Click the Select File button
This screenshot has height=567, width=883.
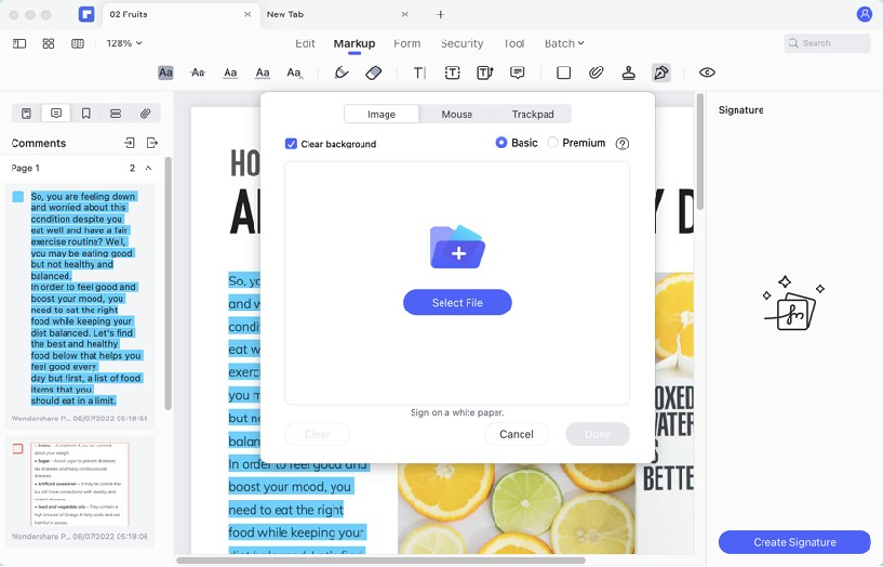[x=457, y=303]
